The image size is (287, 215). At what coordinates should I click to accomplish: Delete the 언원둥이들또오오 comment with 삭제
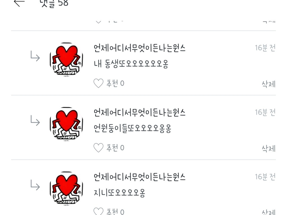269,148
